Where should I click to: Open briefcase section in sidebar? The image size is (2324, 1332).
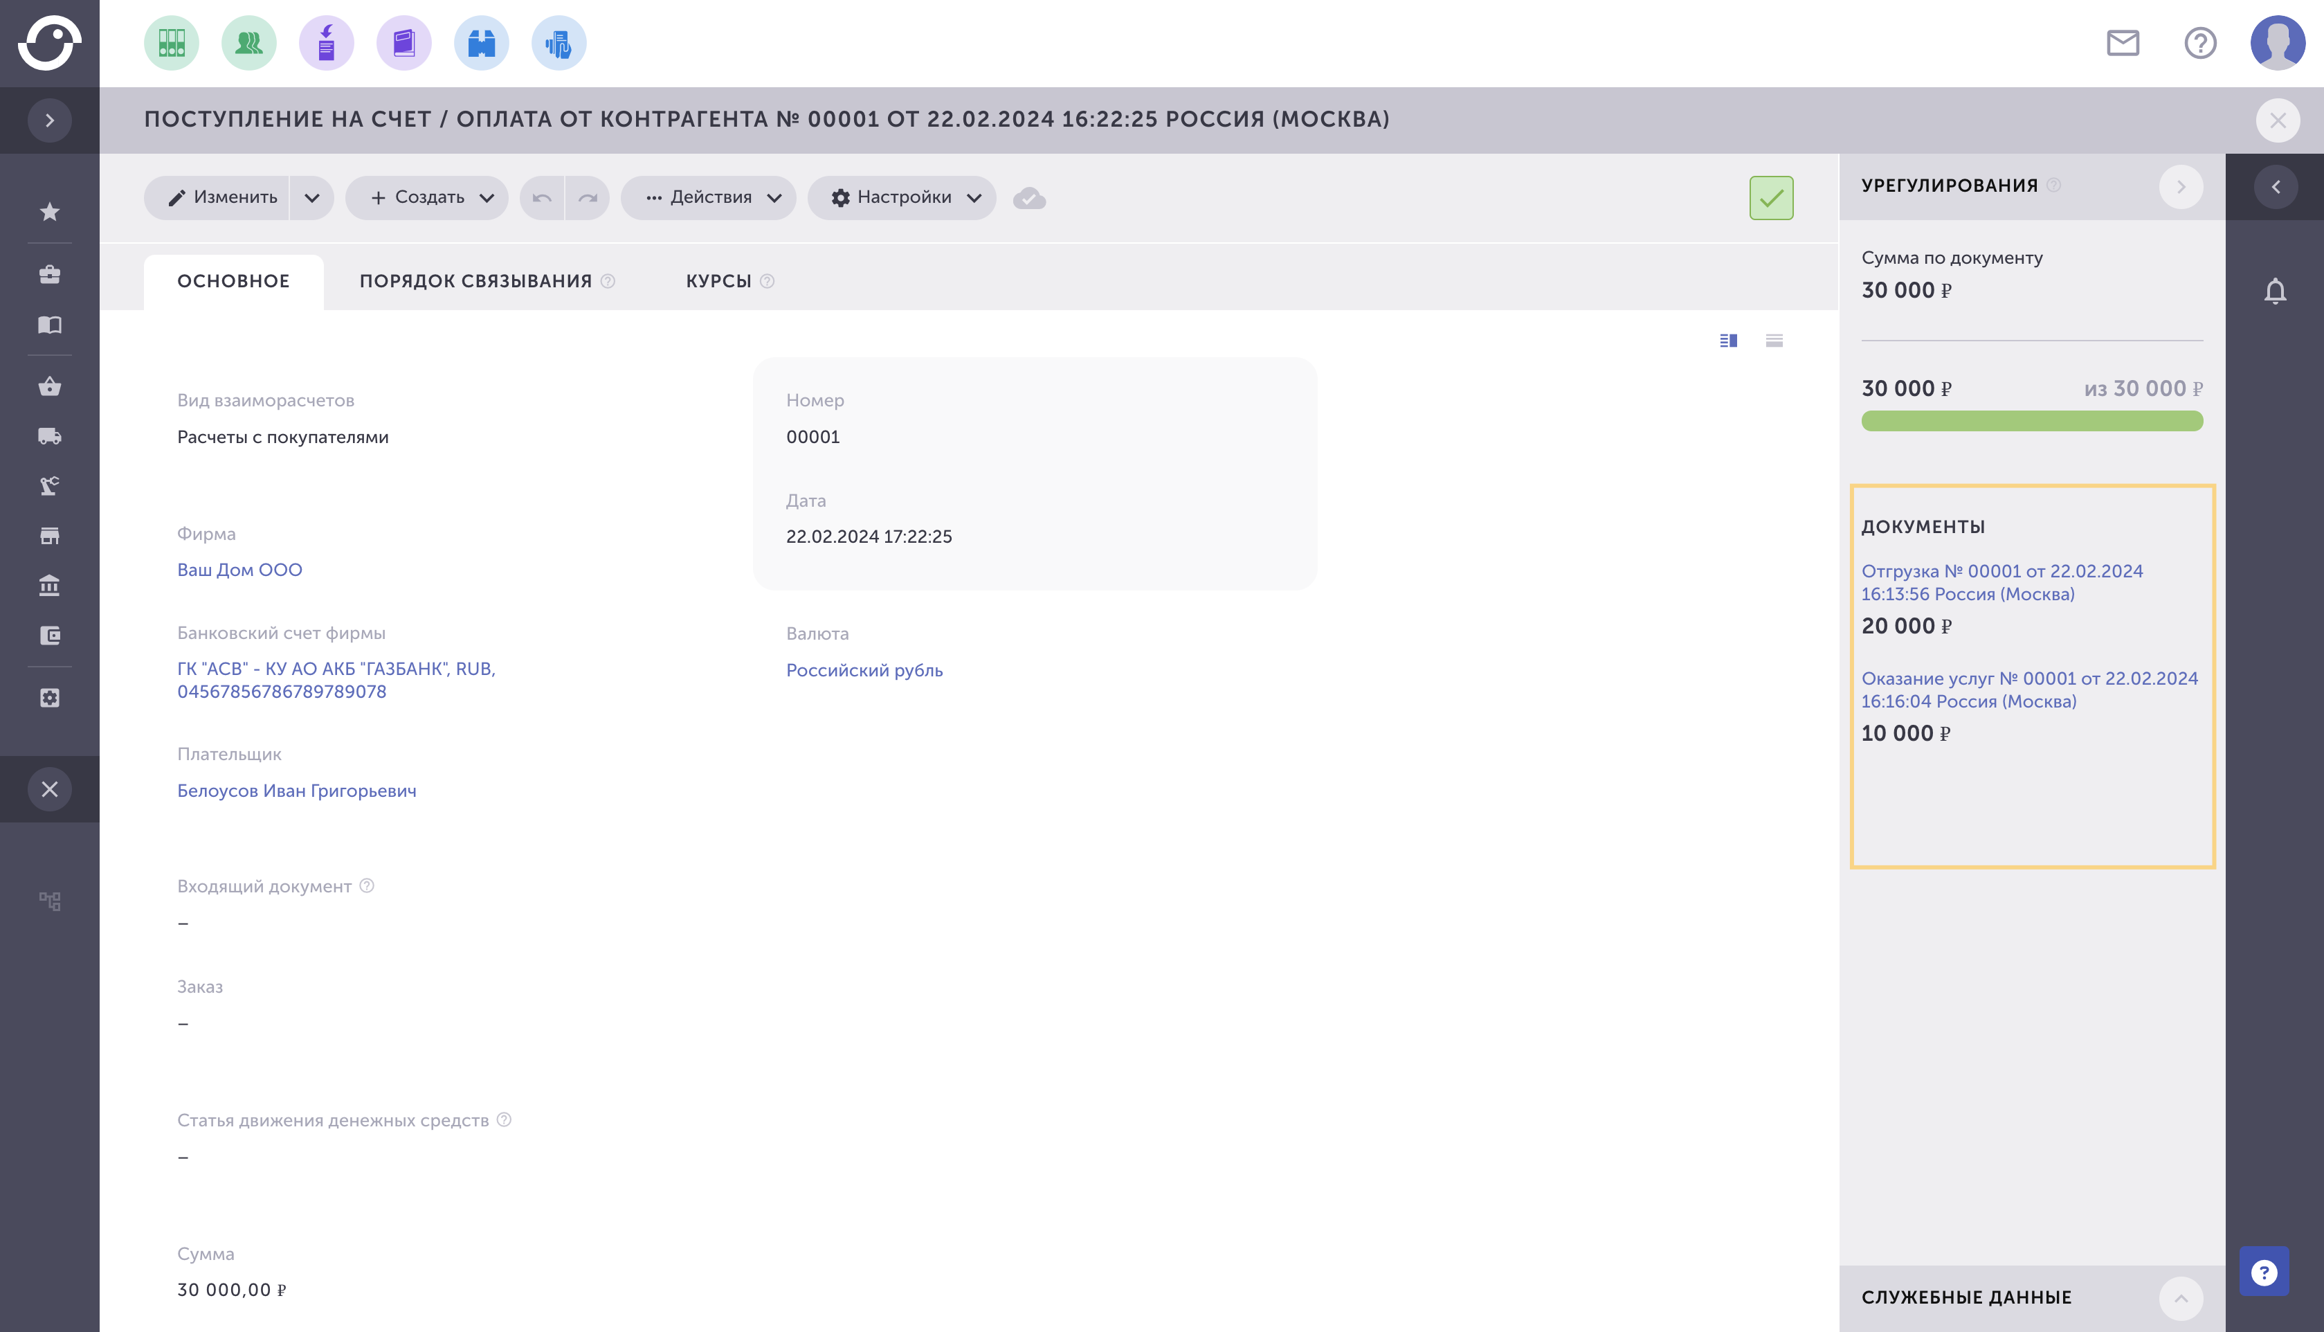click(49, 274)
